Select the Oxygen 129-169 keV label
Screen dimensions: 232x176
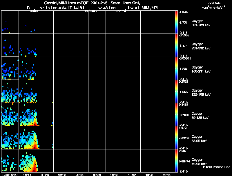(201, 92)
